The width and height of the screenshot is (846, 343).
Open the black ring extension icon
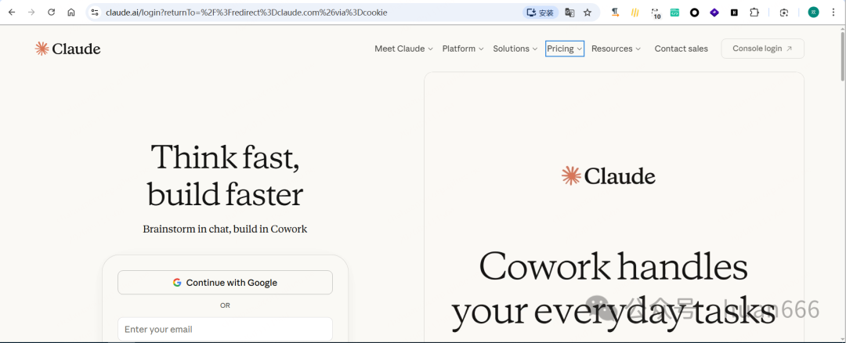pyautogui.click(x=694, y=13)
